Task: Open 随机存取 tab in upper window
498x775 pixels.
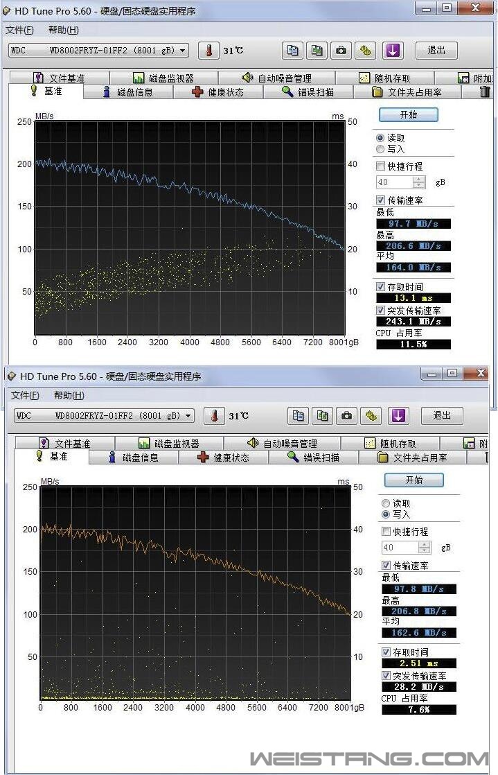Action: point(385,78)
